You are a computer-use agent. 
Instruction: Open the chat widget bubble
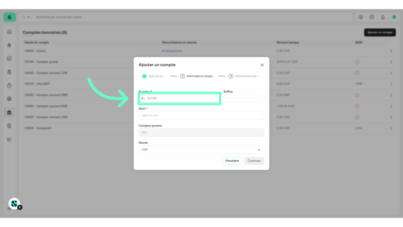(x=14, y=204)
